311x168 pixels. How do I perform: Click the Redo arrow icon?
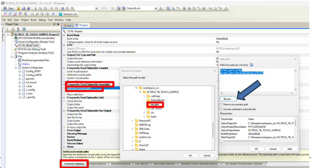[56, 8]
